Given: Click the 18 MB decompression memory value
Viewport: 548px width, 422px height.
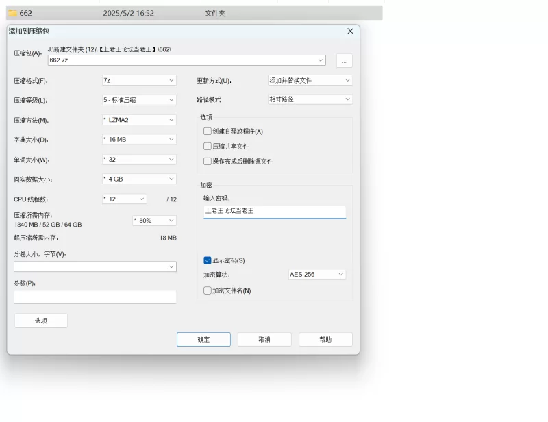Looking at the screenshot, I should (x=168, y=238).
